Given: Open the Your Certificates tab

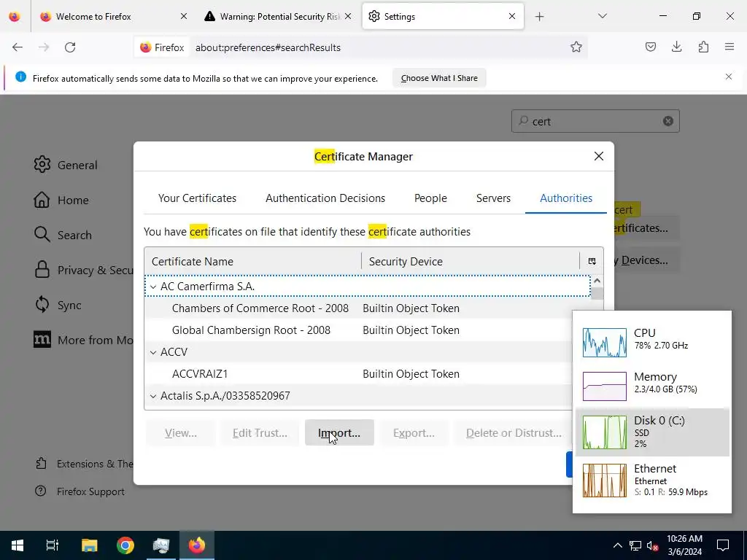Looking at the screenshot, I should pos(197,198).
